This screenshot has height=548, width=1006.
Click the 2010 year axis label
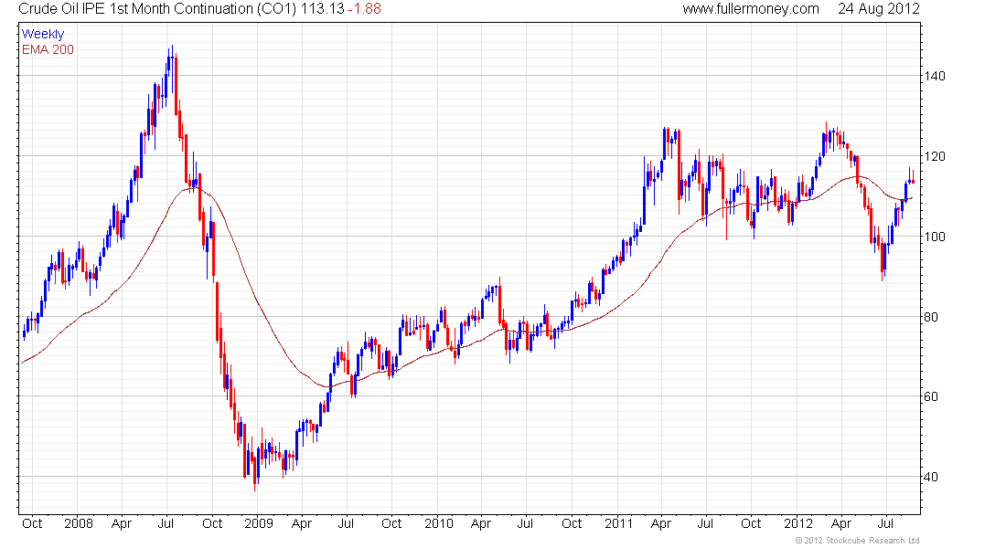coord(439,523)
